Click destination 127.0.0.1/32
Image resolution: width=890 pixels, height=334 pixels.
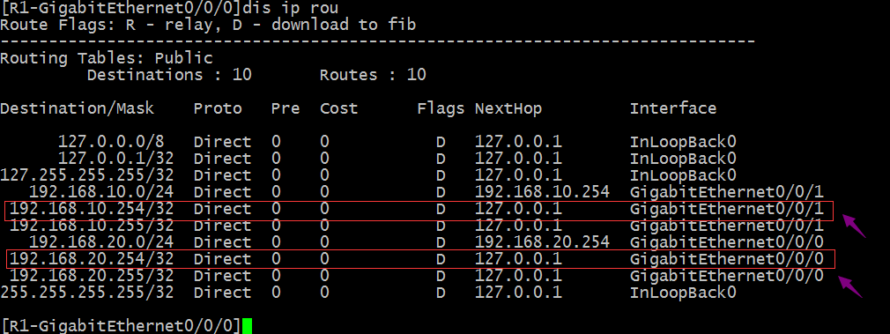coord(115,159)
